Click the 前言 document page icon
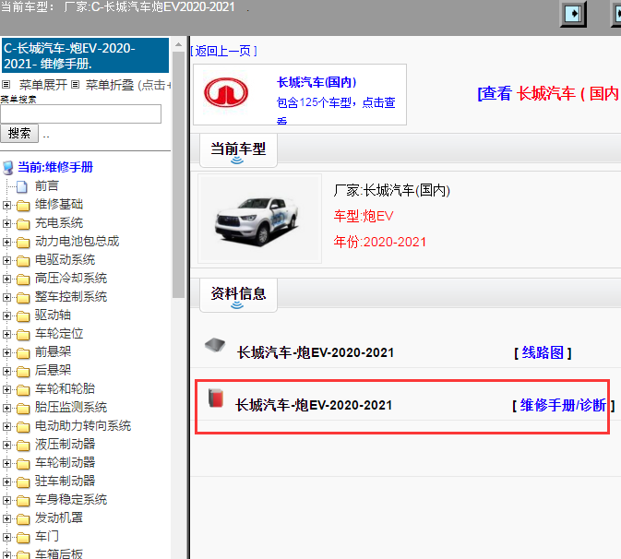Image resolution: width=621 pixels, height=559 pixels. (22, 186)
